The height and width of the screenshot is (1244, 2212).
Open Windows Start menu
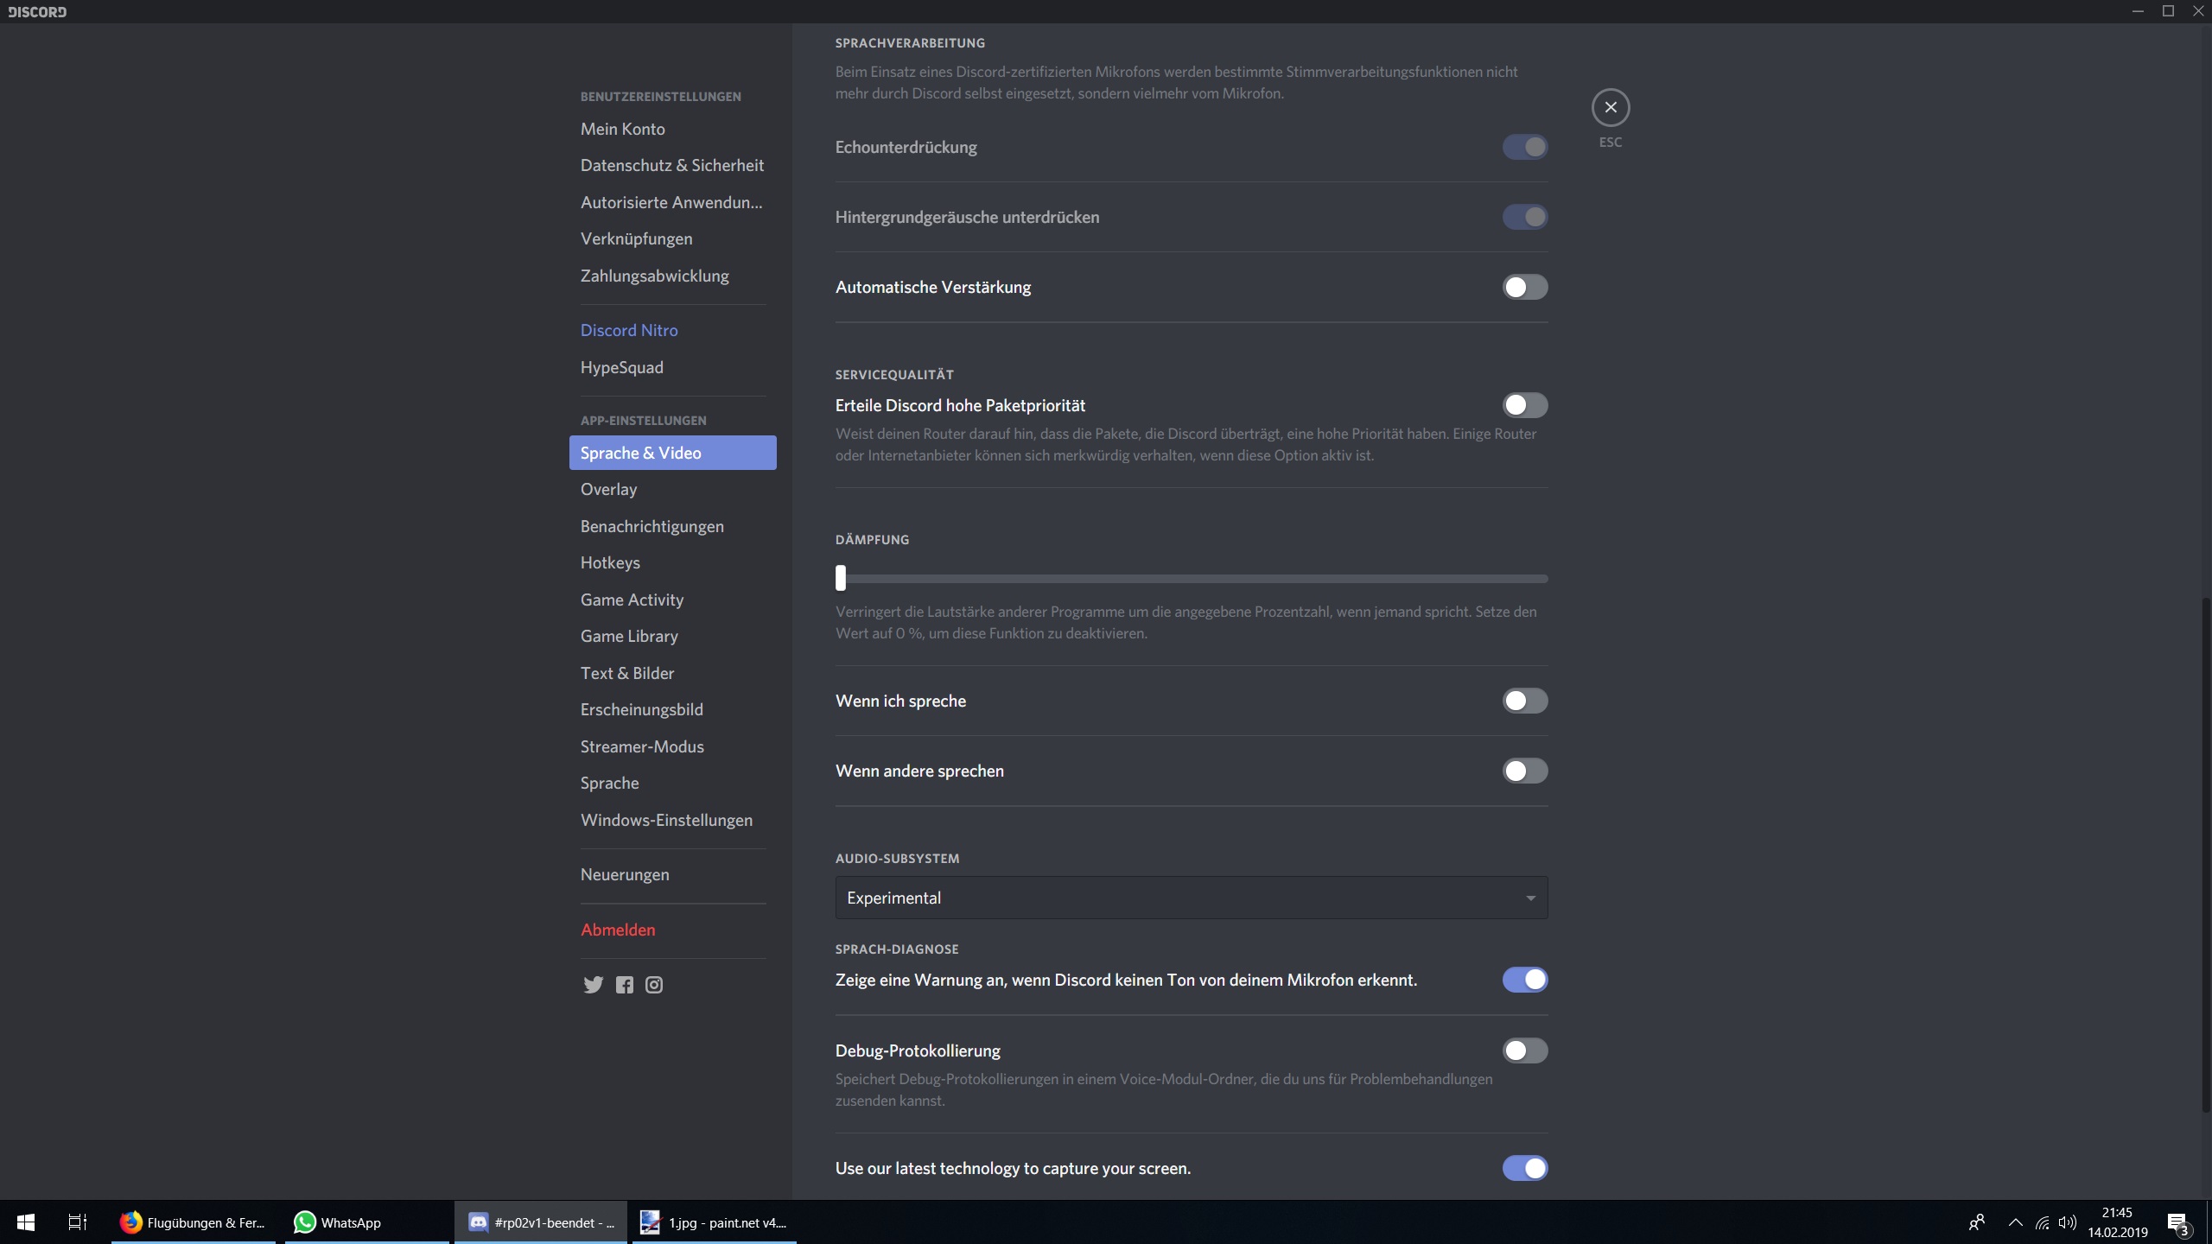point(26,1222)
